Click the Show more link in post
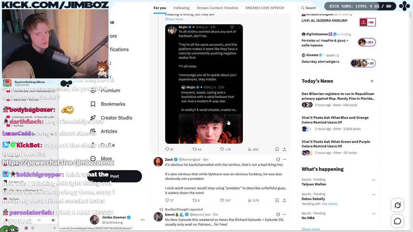The height and width of the screenshot is (232, 413). click(x=174, y=19)
